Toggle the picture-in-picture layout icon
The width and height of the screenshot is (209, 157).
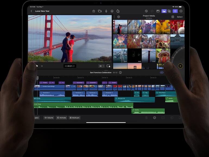coord(158,11)
